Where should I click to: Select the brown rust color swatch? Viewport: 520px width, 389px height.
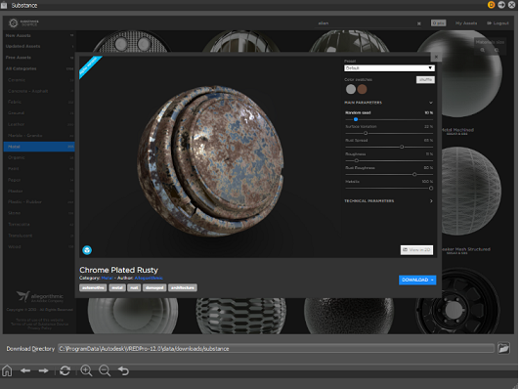(x=362, y=89)
